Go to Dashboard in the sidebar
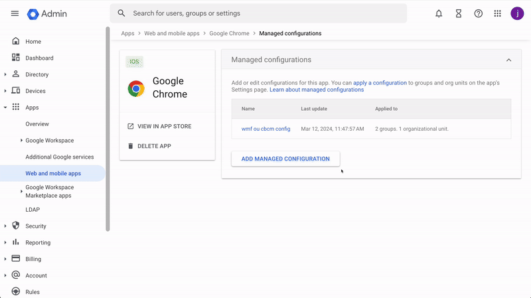 click(39, 58)
